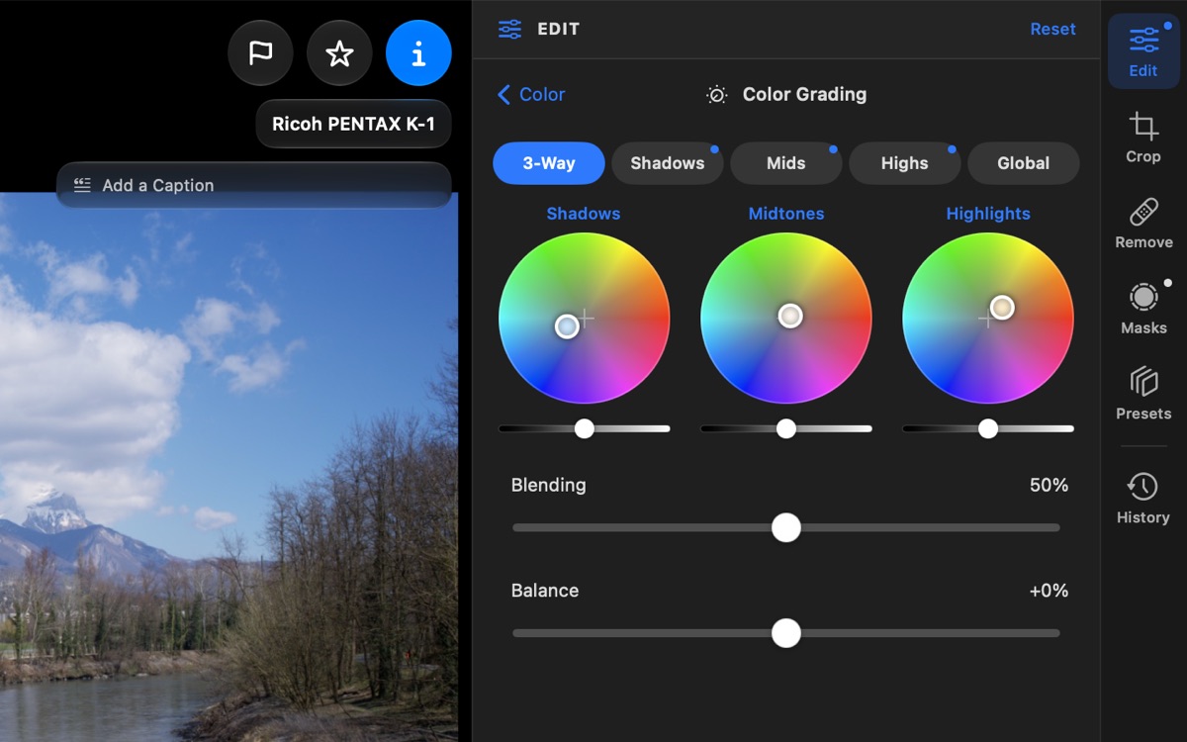Image resolution: width=1187 pixels, height=742 pixels.
Task: Click the Balance label
Action: [x=545, y=591]
